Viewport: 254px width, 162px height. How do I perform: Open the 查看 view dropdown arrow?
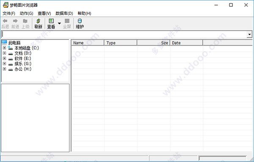(x=59, y=23)
